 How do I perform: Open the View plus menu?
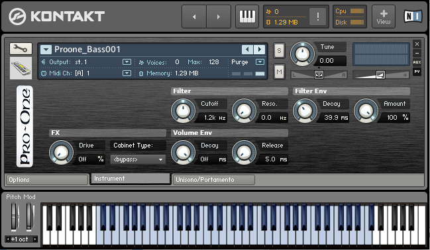click(x=384, y=17)
